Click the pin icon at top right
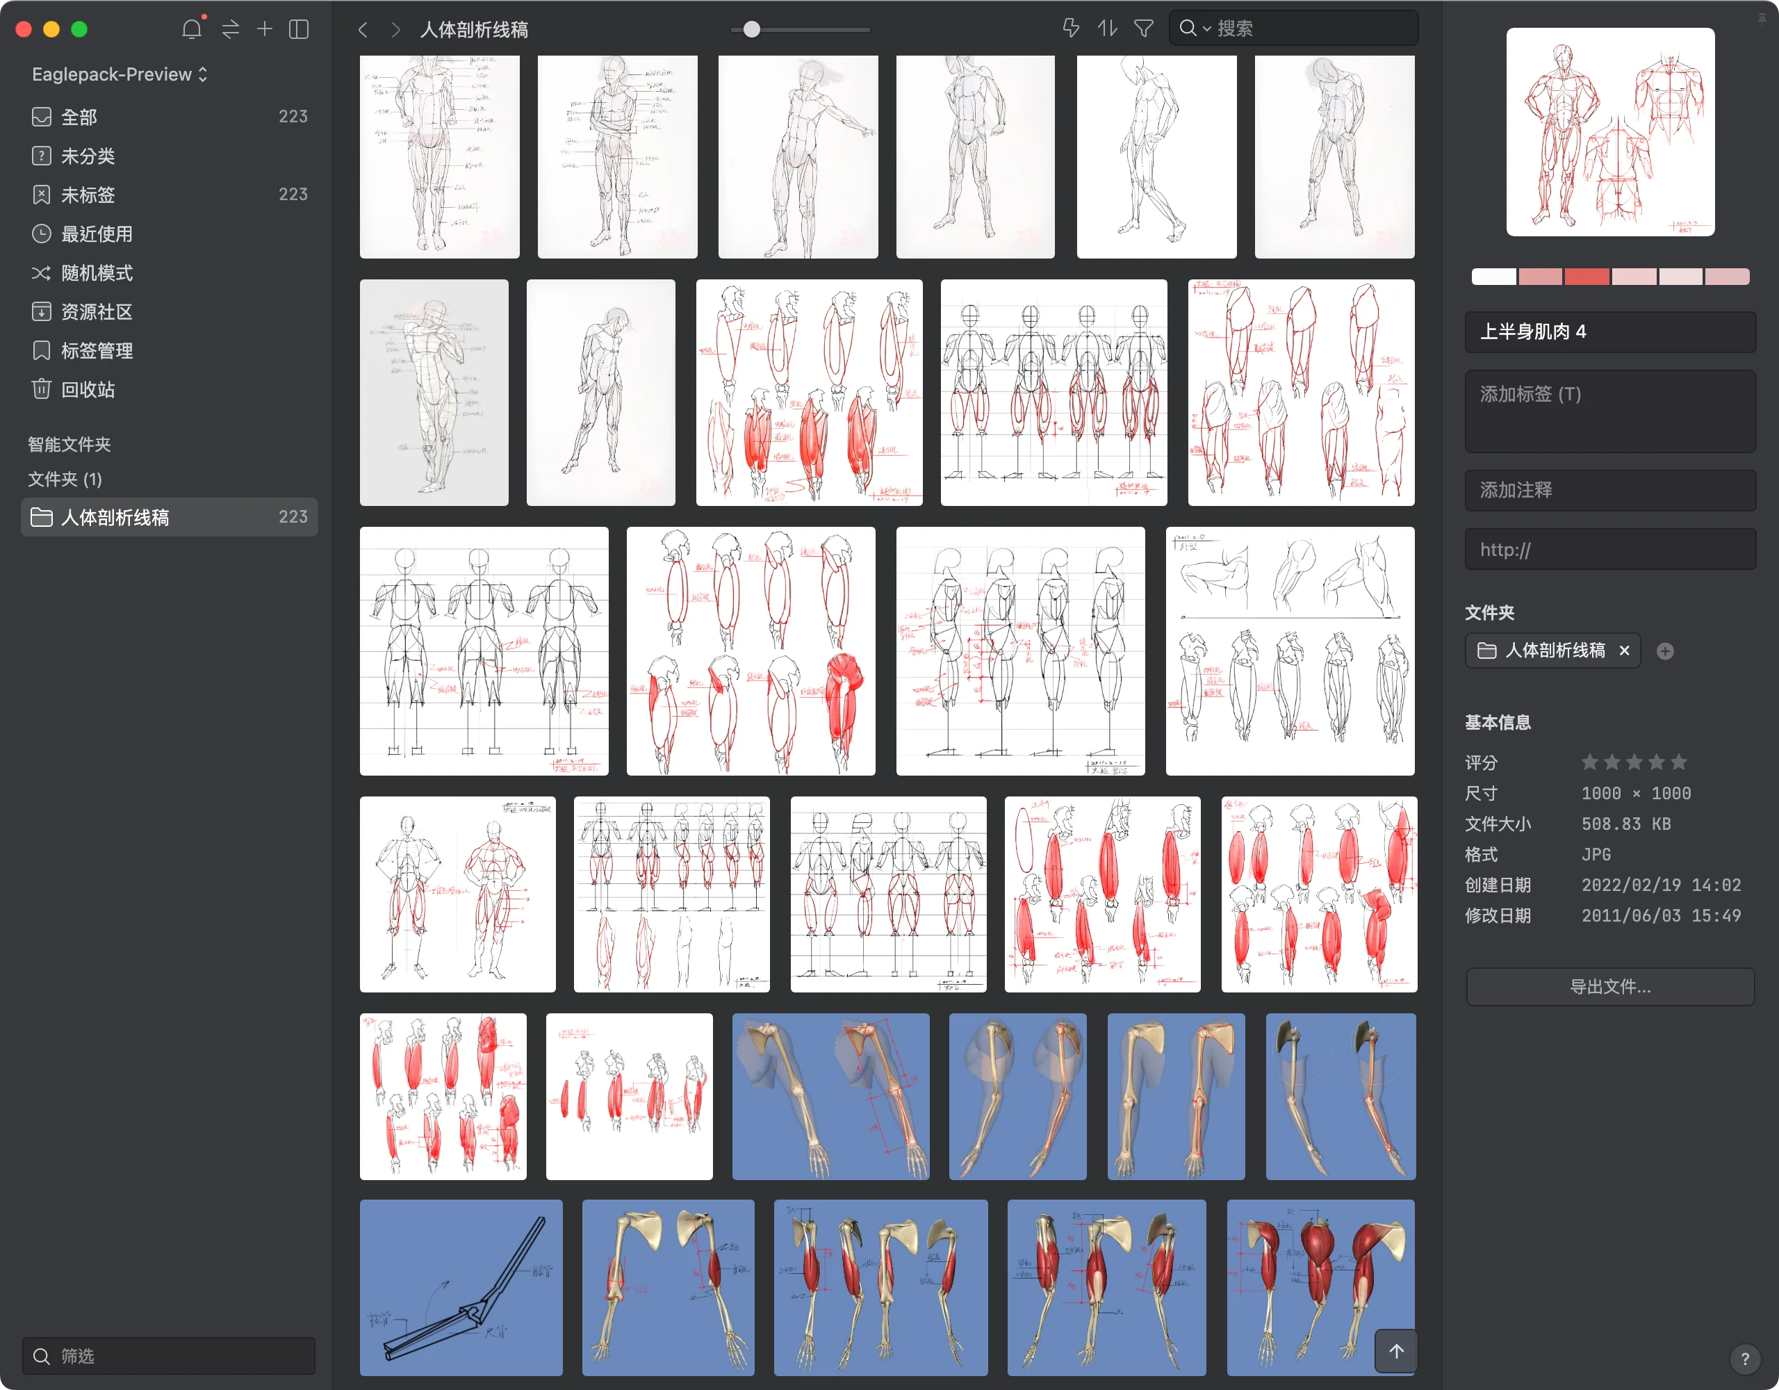The height and width of the screenshot is (1390, 1779). pyautogui.click(x=1761, y=19)
